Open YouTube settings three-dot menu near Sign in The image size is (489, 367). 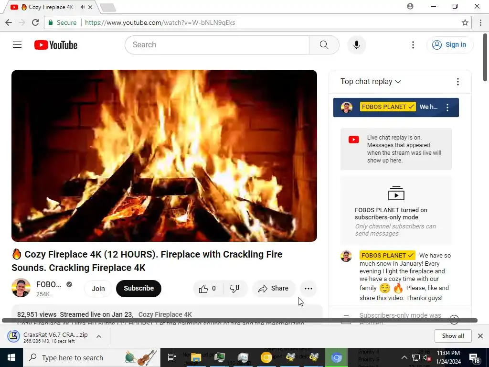(413, 45)
